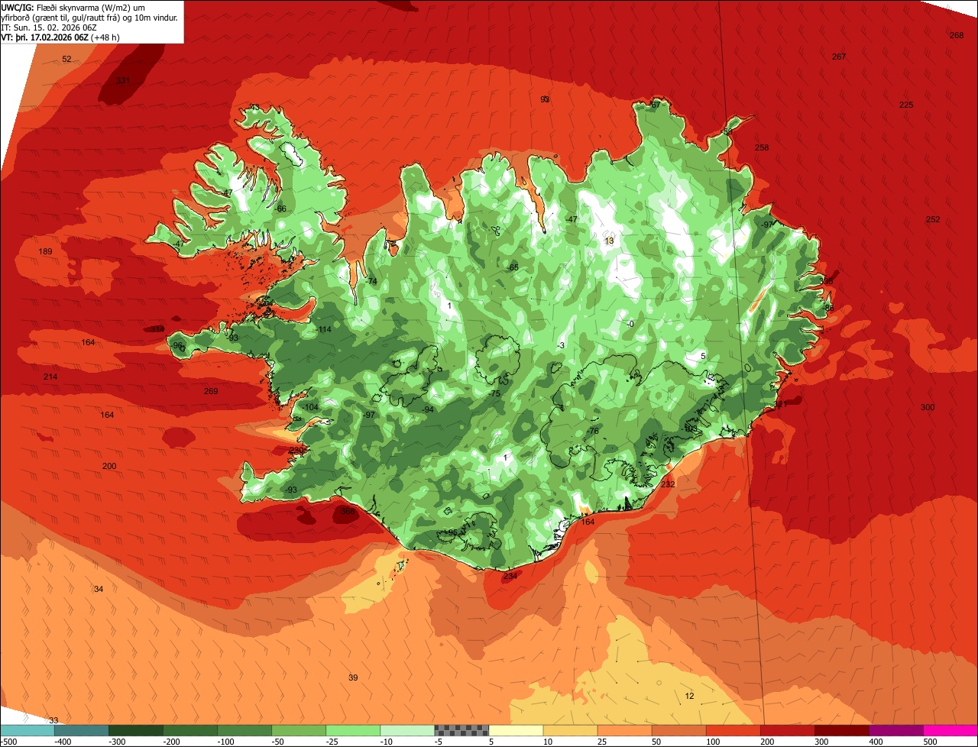Click the 'IT: Sun. 15. 02. 2026 06Z' line
This screenshot has height=747, width=978.
click(x=49, y=27)
